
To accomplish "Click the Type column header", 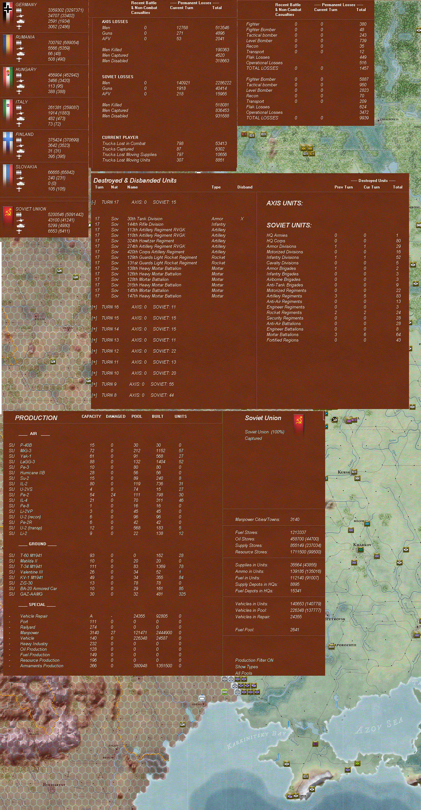I will (x=216, y=187).
